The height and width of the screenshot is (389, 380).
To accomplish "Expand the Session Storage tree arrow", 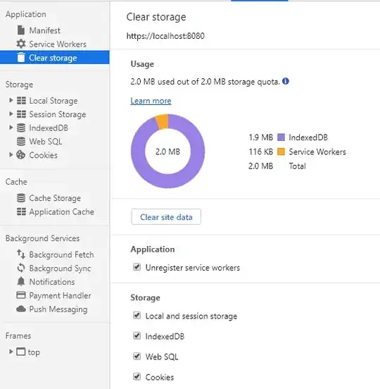I will pyautogui.click(x=11, y=114).
